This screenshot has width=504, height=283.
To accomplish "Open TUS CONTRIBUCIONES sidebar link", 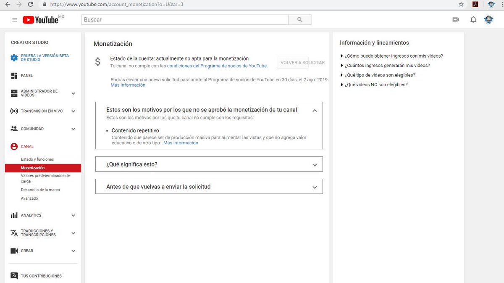I will [x=41, y=276].
